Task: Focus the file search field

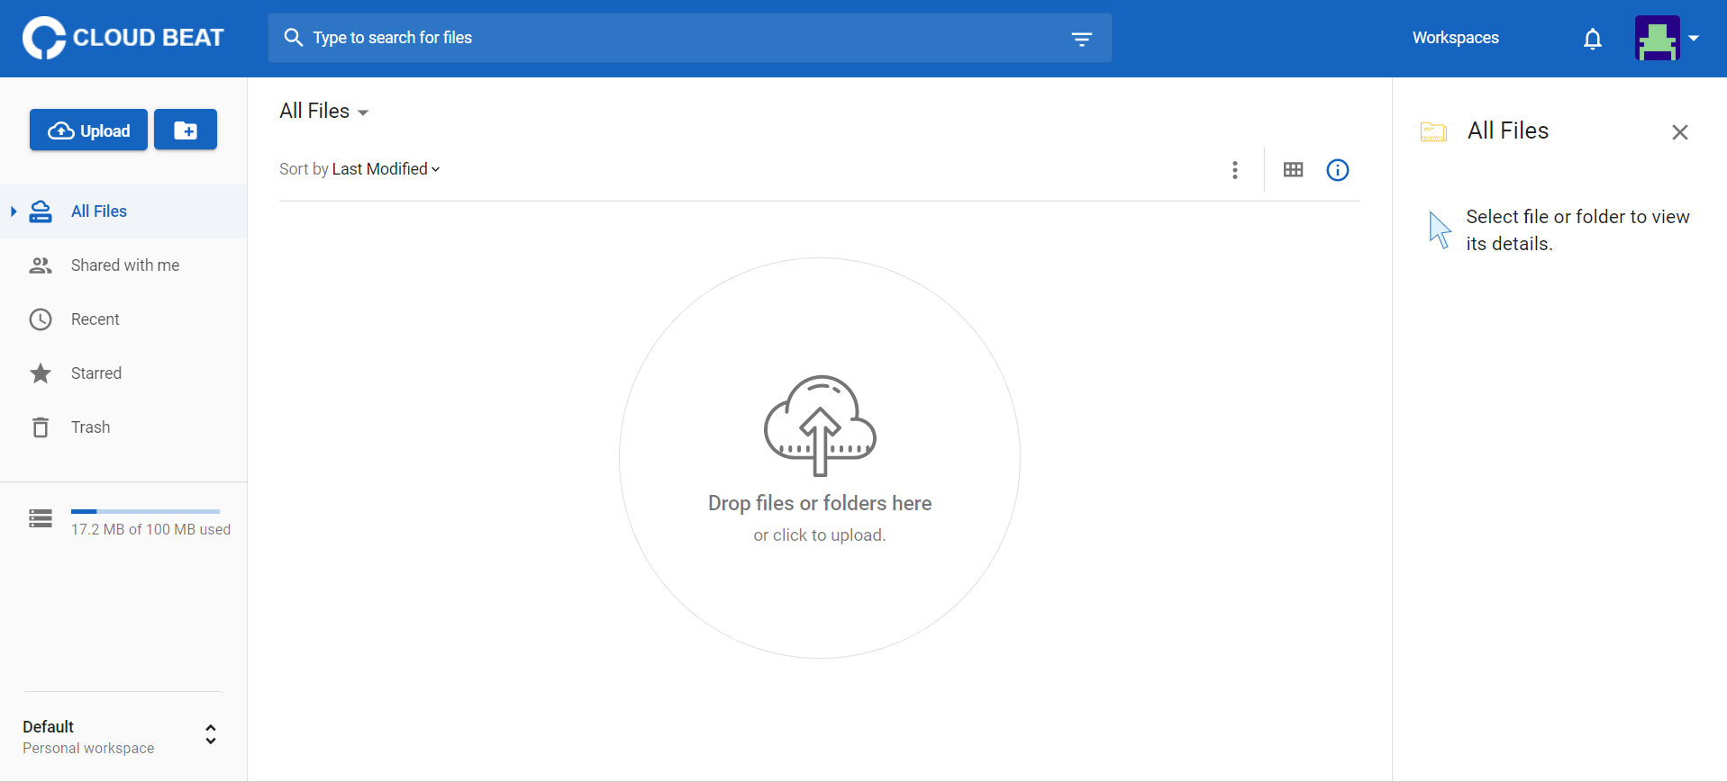Action: (x=690, y=38)
